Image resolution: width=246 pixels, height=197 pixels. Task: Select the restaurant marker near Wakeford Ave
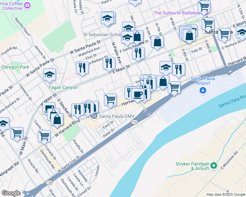[82, 68]
